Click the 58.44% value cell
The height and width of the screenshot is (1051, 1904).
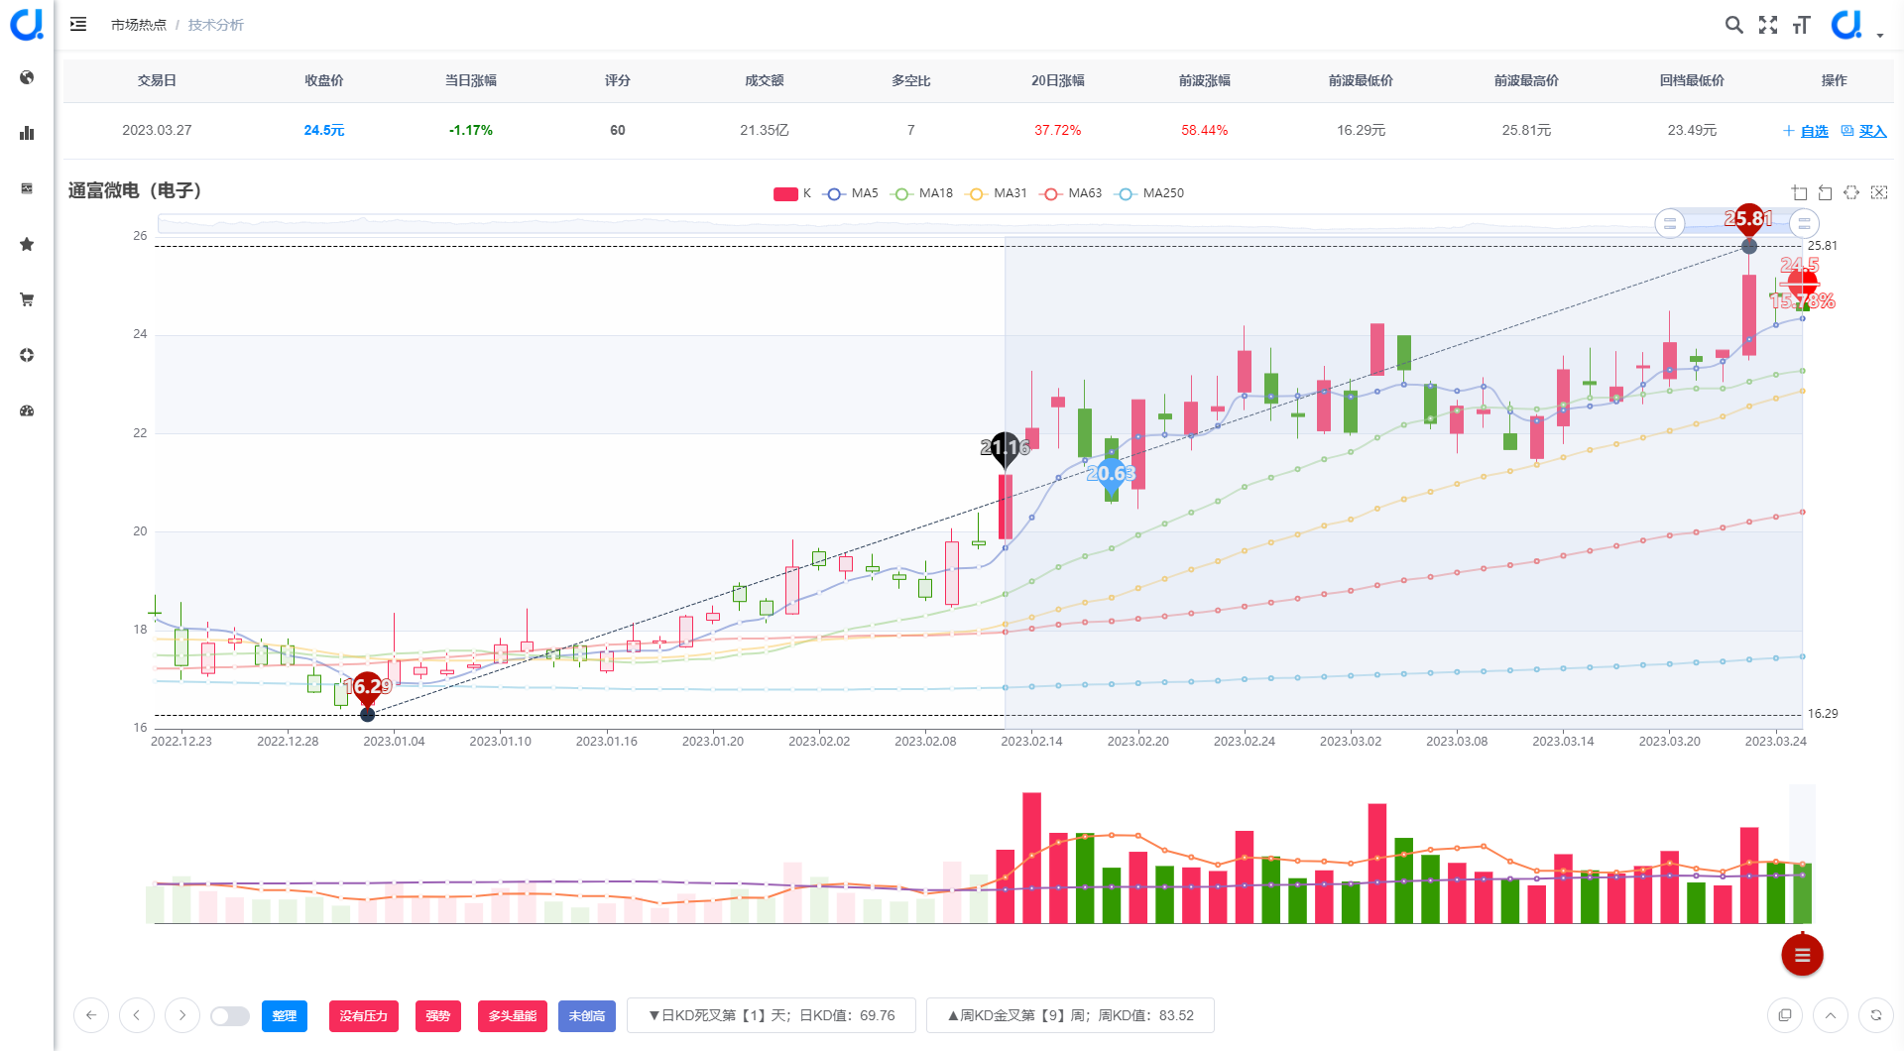click(x=1205, y=131)
